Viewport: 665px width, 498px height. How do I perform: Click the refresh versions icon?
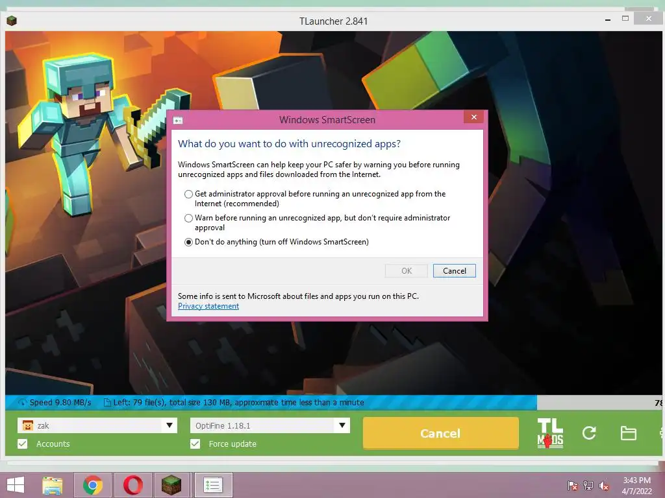[589, 433]
